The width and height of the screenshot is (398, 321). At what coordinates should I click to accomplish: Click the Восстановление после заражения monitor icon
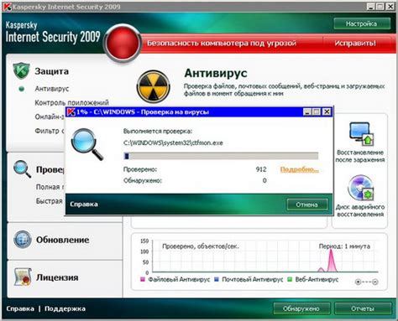coord(360,133)
